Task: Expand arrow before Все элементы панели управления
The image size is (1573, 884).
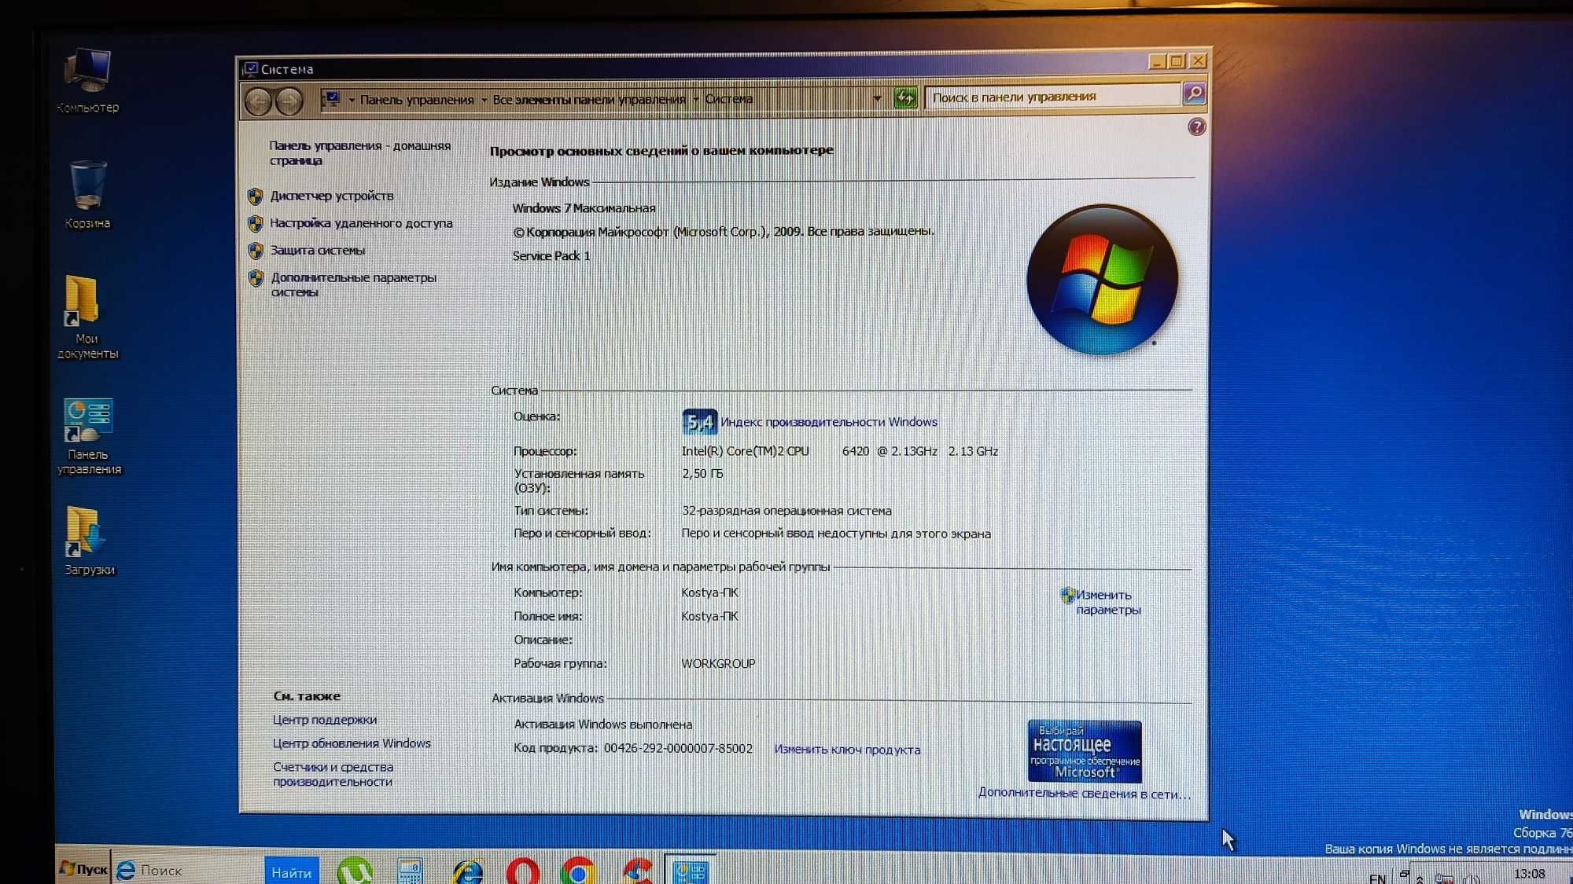Action: [484, 100]
